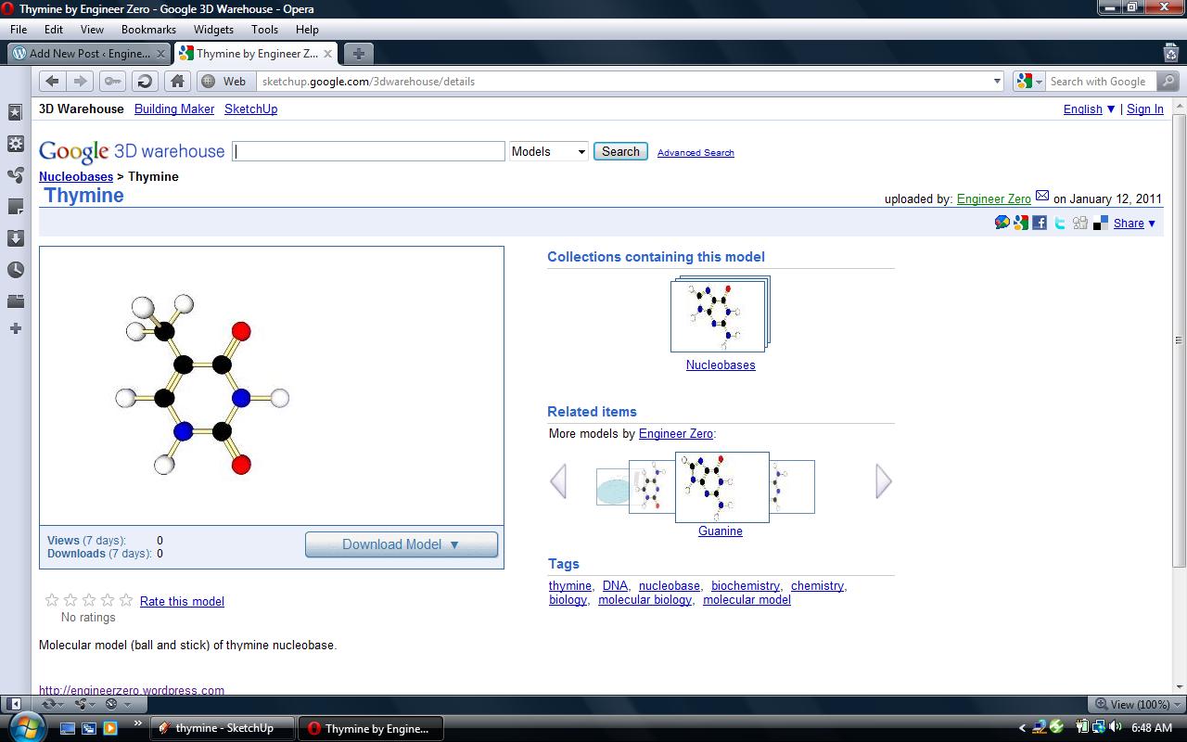This screenshot has height=742, width=1187.
Task: Expand the Share dropdown menu
Action: (x=1134, y=223)
